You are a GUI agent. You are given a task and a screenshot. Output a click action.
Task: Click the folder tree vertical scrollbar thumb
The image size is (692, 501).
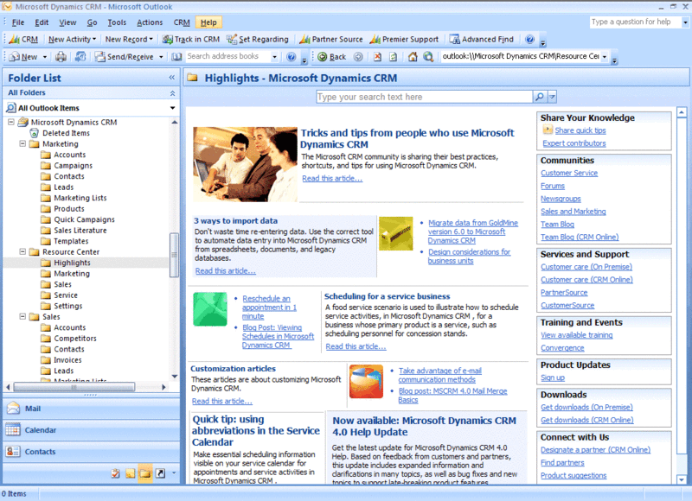(174, 255)
